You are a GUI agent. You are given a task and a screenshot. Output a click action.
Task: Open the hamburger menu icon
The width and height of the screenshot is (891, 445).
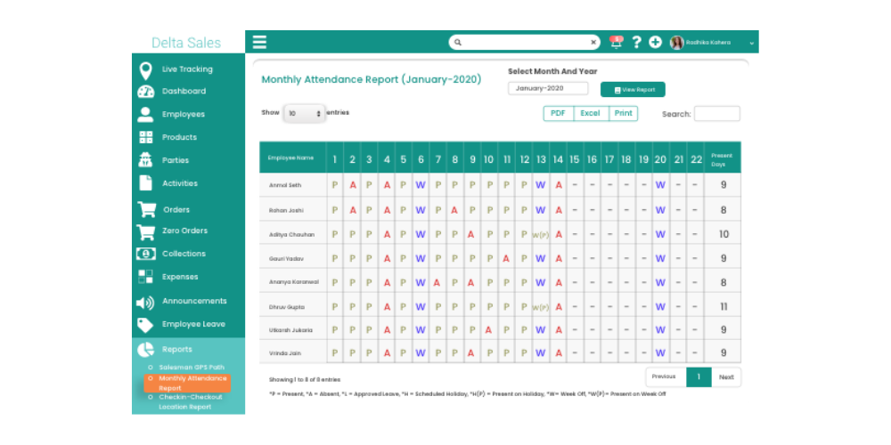pos(259,42)
